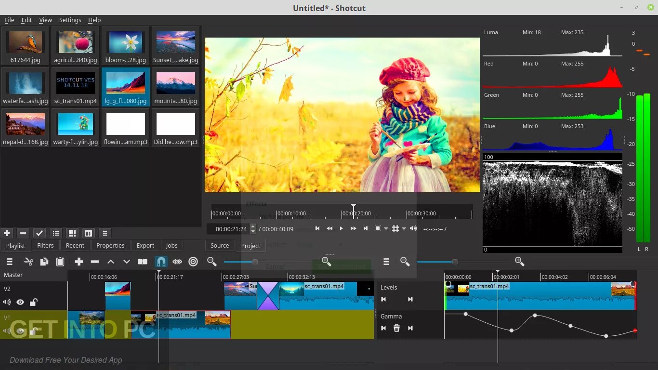Append clip using plus icon in timeline toolbar
Image resolution: width=658 pixels, height=370 pixels.
pyautogui.click(x=79, y=262)
